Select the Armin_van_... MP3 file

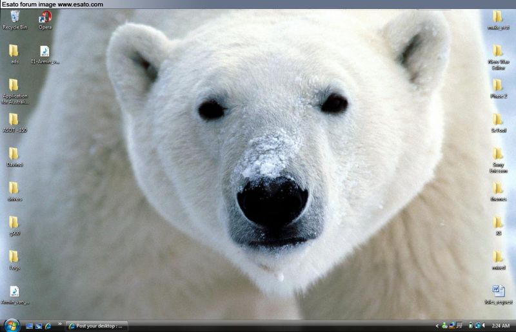(15, 295)
